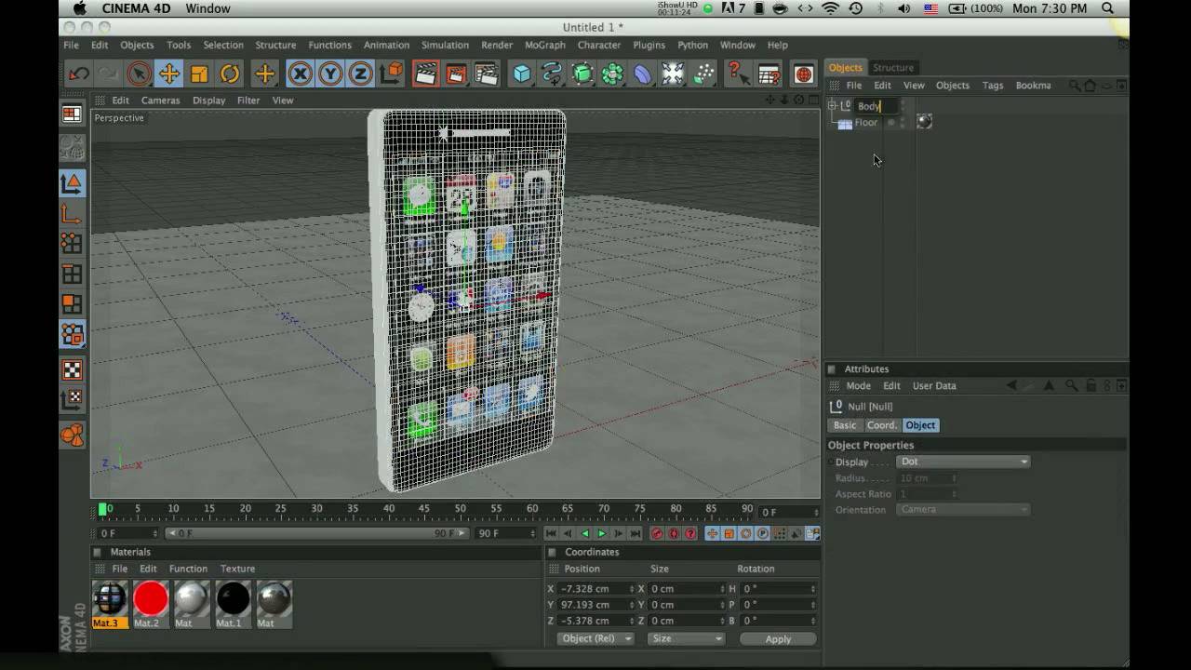
Task: Activate the Rotate tool in top toolbar
Action: [230, 74]
